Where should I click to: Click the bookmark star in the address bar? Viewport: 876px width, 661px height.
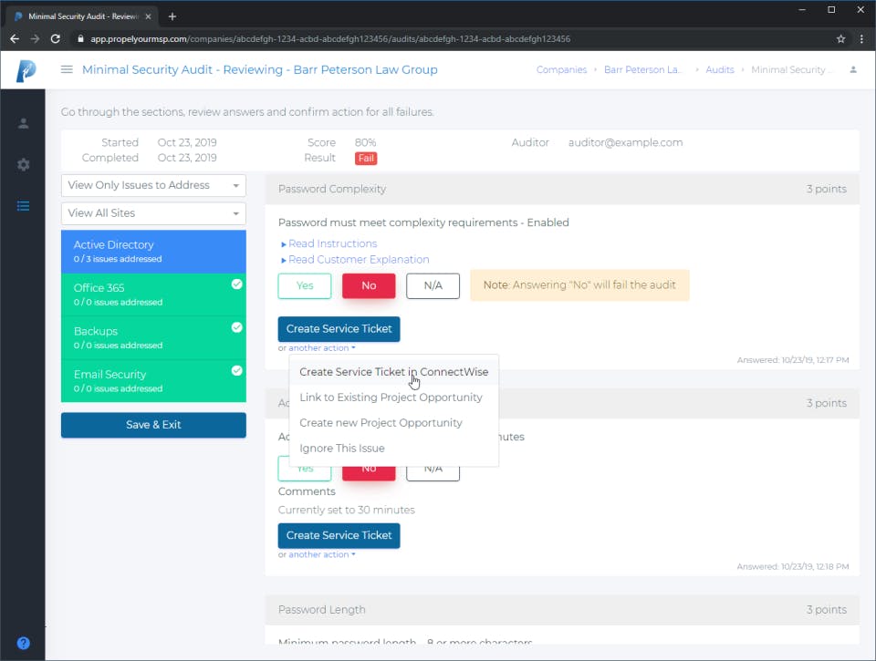[840, 39]
